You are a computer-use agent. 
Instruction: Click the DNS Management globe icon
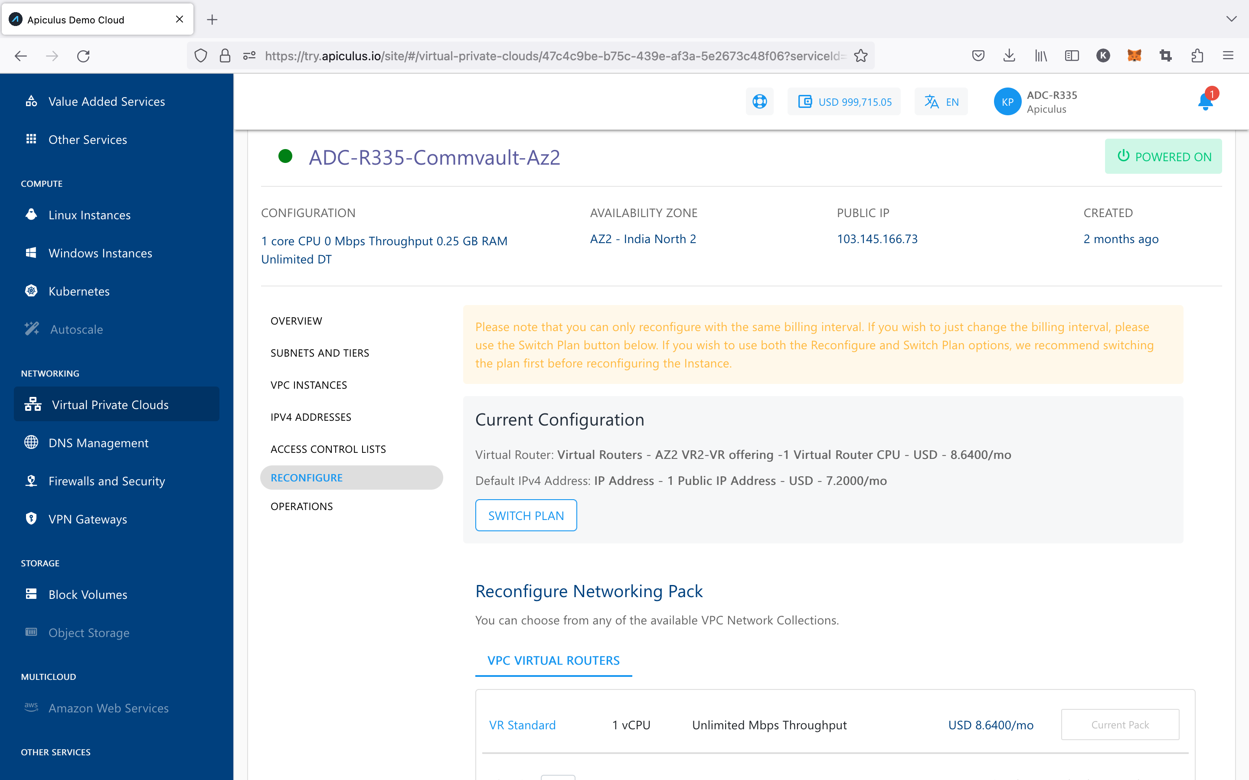32,442
